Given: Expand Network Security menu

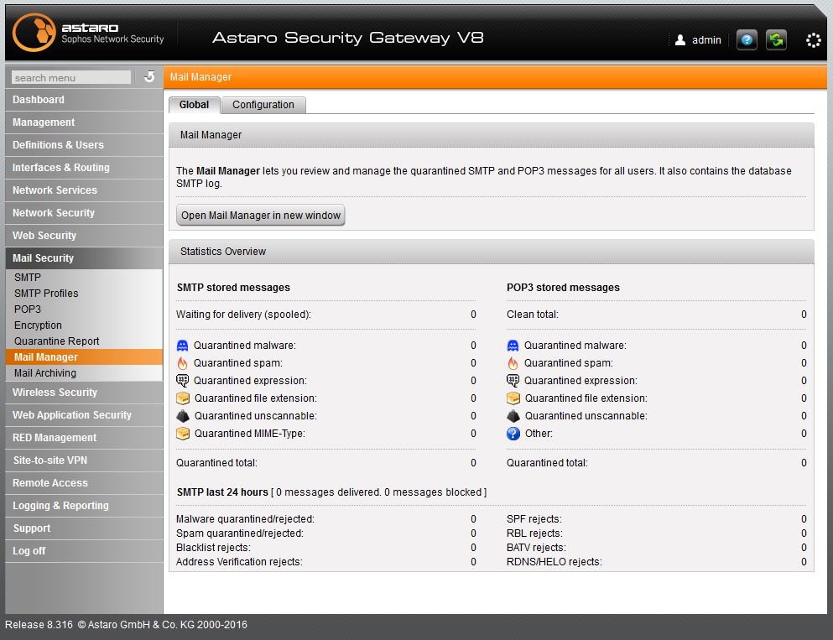Looking at the screenshot, I should [84, 213].
